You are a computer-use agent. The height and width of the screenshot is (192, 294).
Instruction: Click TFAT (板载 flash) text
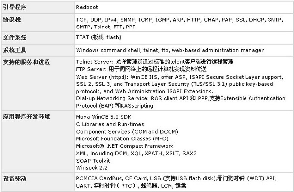click(x=98, y=37)
